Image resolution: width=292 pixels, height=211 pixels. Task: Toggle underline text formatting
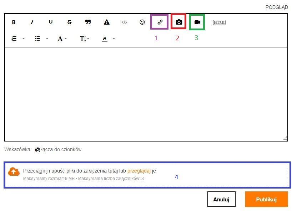click(x=51, y=22)
